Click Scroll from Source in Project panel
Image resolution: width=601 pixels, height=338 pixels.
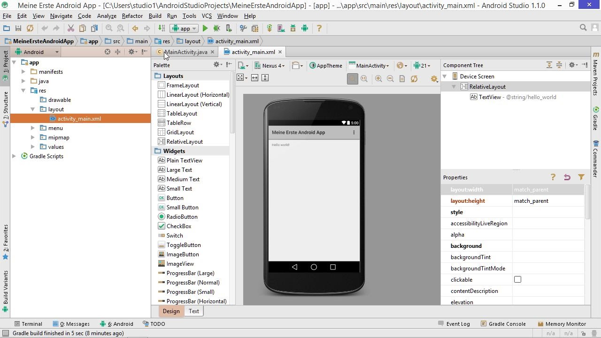pos(108,52)
